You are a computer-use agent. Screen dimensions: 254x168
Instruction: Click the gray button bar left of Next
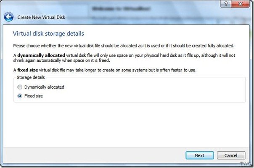pyautogui.click(x=94, y=155)
